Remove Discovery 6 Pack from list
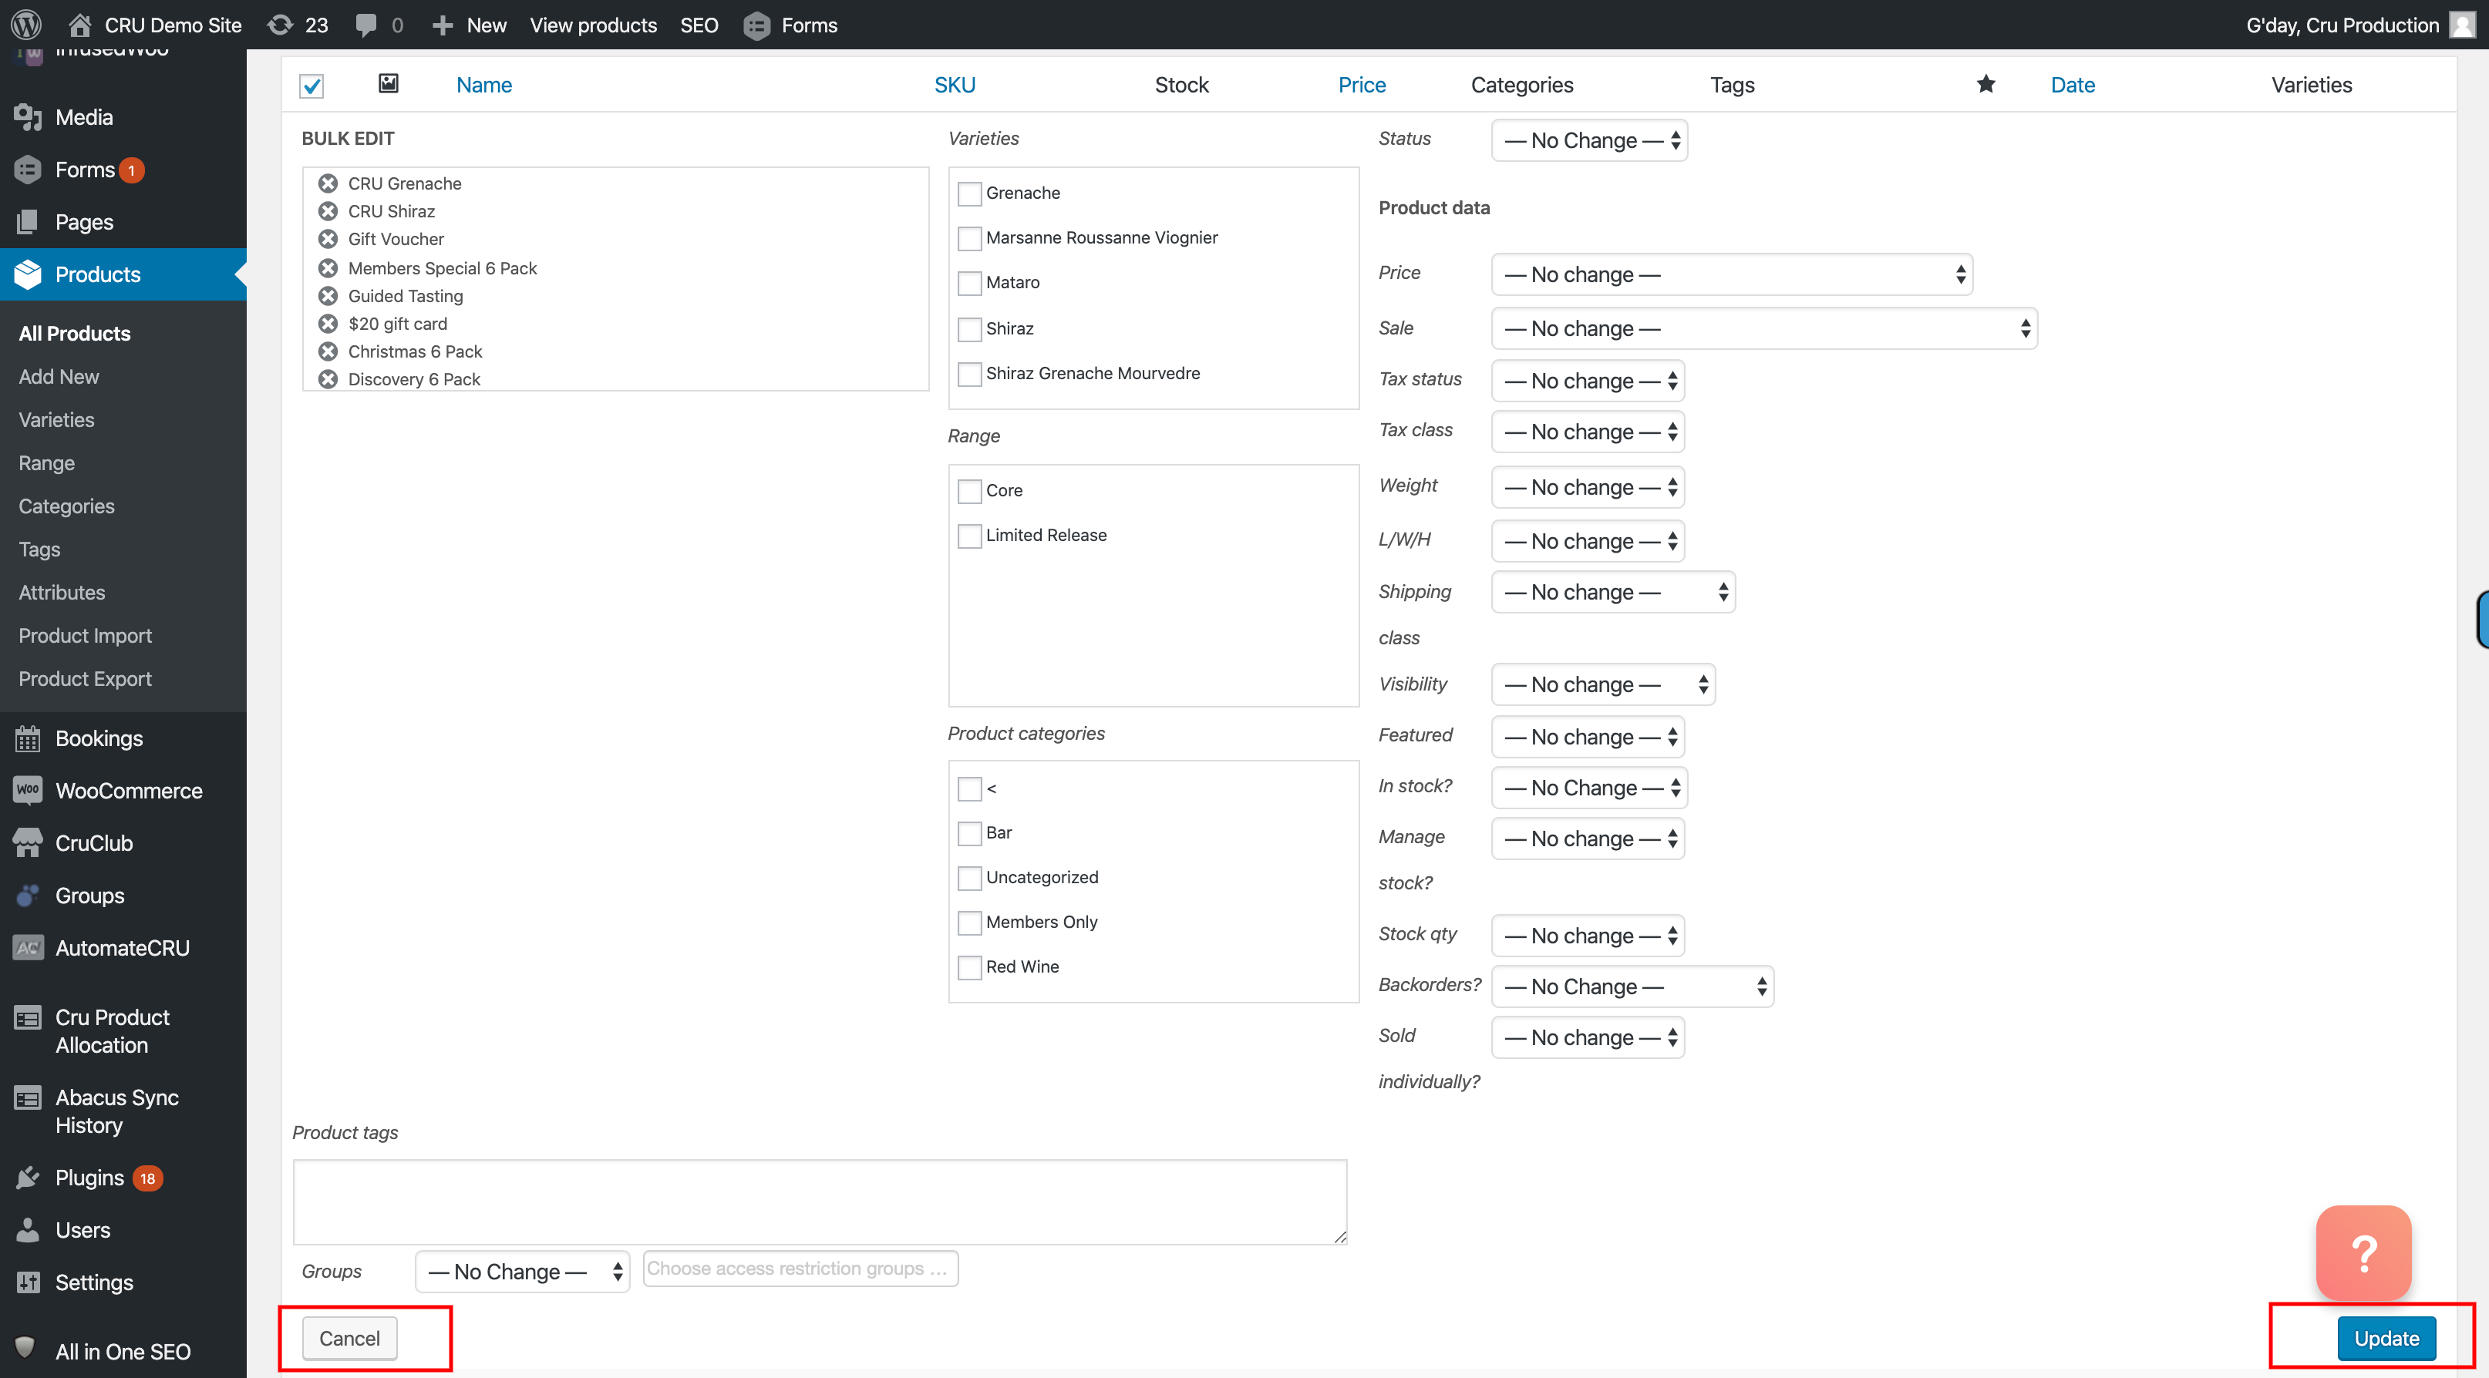 pyautogui.click(x=328, y=379)
